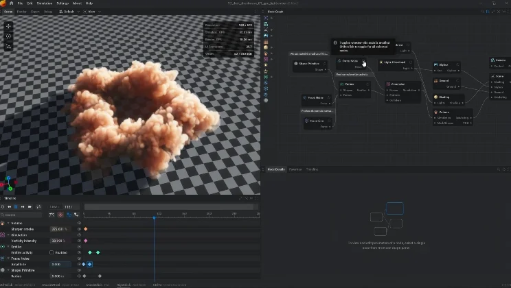Viewport: 511px width, 288px height.
Task: Hide the Radius track
Action: click(x=79, y=276)
